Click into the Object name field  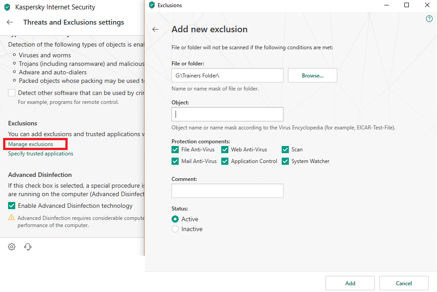point(228,114)
